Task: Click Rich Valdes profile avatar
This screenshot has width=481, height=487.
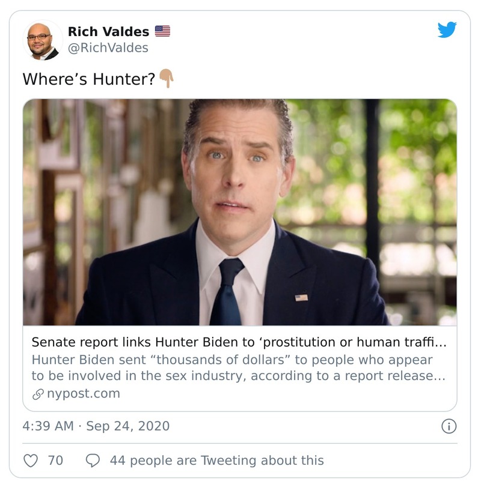Action: [44, 40]
